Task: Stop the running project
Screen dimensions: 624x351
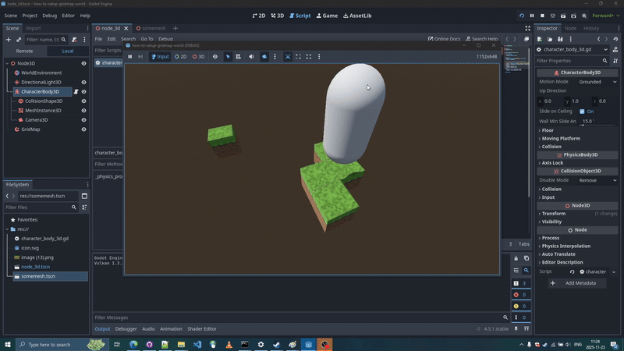Action: pyautogui.click(x=543, y=16)
